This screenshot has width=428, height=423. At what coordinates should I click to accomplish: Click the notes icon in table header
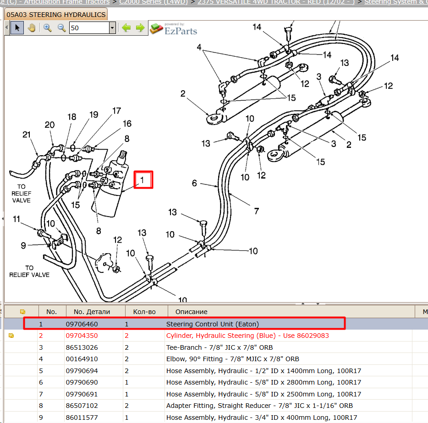pos(22,312)
